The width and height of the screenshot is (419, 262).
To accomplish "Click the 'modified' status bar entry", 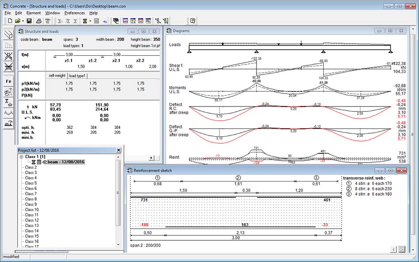I will click(x=11, y=257).
